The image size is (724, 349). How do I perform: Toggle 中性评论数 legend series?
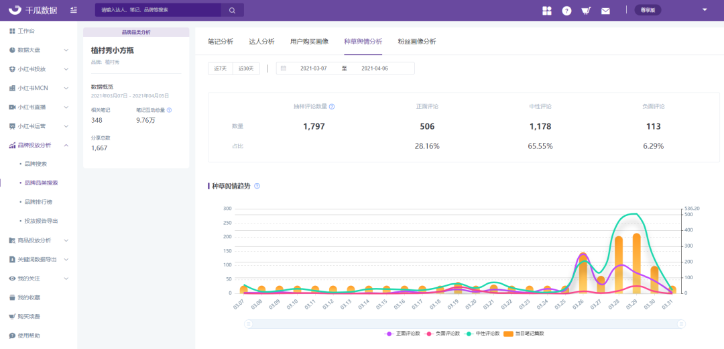tap(482, 334)
